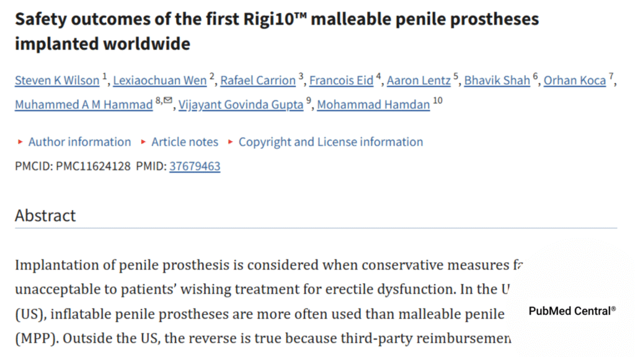The image size is (635, 357).
Task: Open author Aaron Lentz link
Action: (x=419, y=81)
